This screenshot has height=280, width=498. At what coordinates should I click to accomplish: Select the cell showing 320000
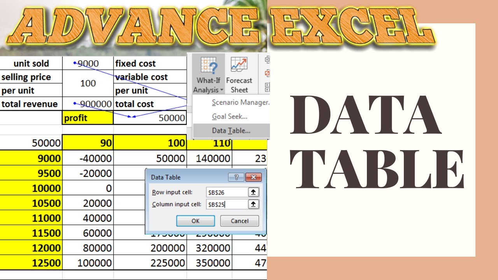(209, 248)
